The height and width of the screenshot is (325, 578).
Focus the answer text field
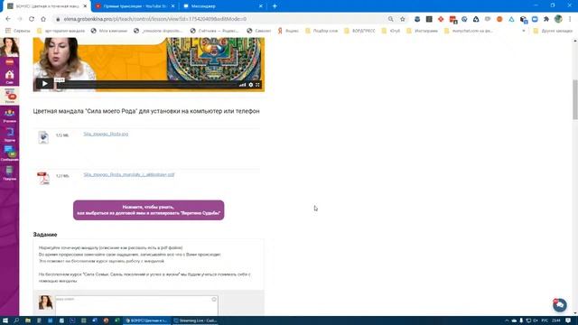pos(136,305)
